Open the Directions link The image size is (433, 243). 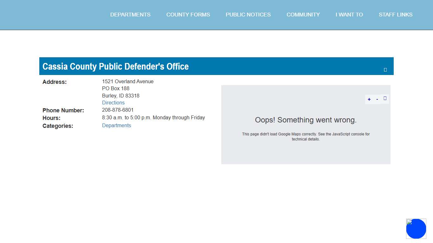pyautogui.click(x=113, y=103)
